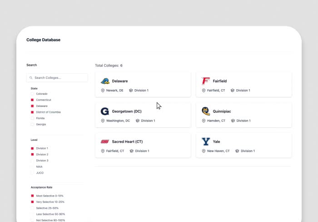Click graduation cap icon in Quinnipiac card
Image resolution: width=318 pixels, height=222 pixels.
pyautogui.click(x=233, y=121)
